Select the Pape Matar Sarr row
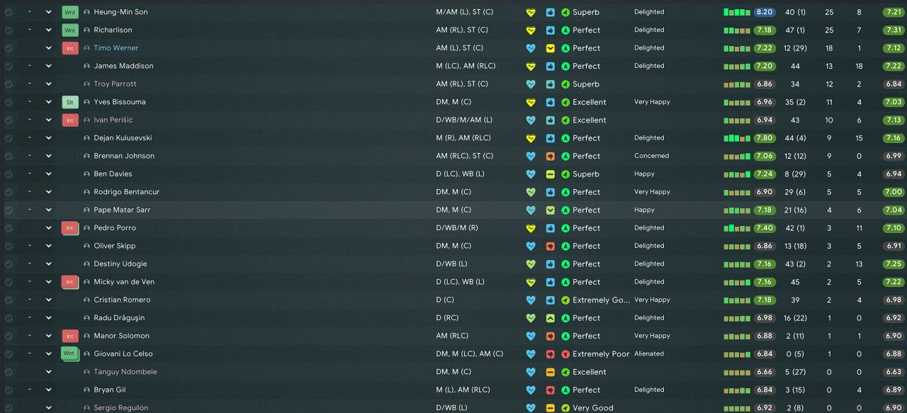This screenshot has height=413, width=907. click(x=453, y=210)
